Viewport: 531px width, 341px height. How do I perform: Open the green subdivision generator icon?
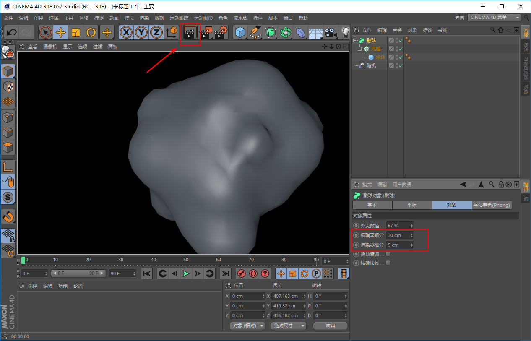click(x=271, y=32)
